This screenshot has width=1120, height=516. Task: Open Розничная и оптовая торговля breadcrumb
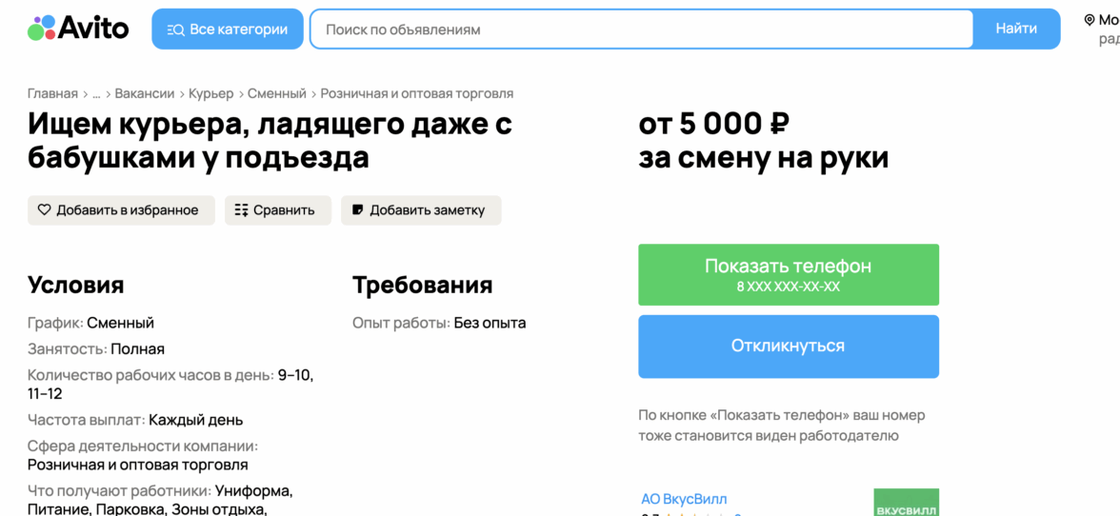[416, 93]
